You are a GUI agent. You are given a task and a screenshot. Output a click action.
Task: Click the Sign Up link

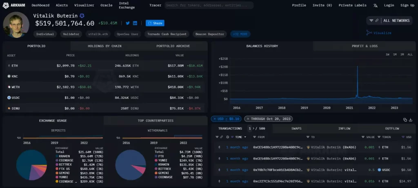[x=407, y=5]
